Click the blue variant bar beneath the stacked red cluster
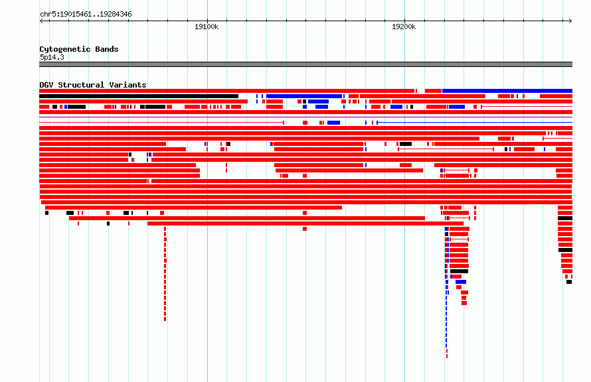 pos(461,282)
